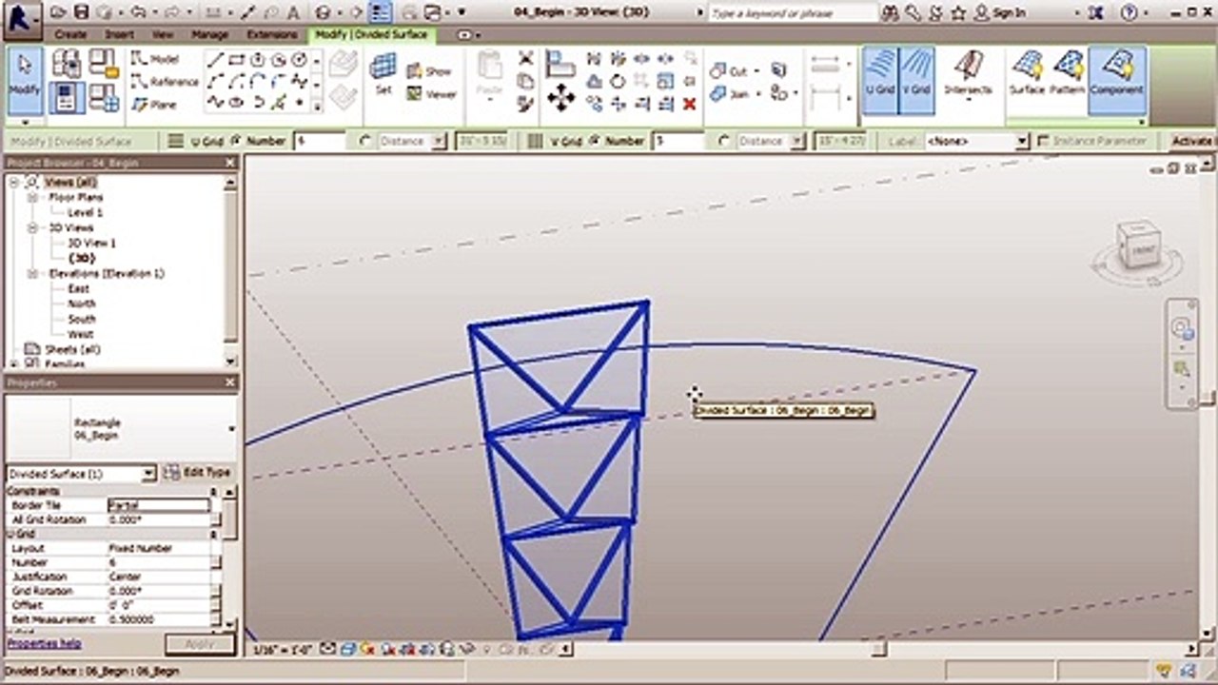Select the U Grid Number radio button
This screenshot has width=1218, height=685.
click(237, 141)
